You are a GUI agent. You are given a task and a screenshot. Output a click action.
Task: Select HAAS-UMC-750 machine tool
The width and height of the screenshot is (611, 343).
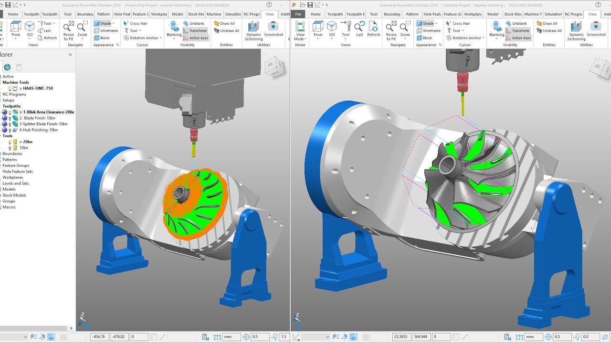[36, 88]
